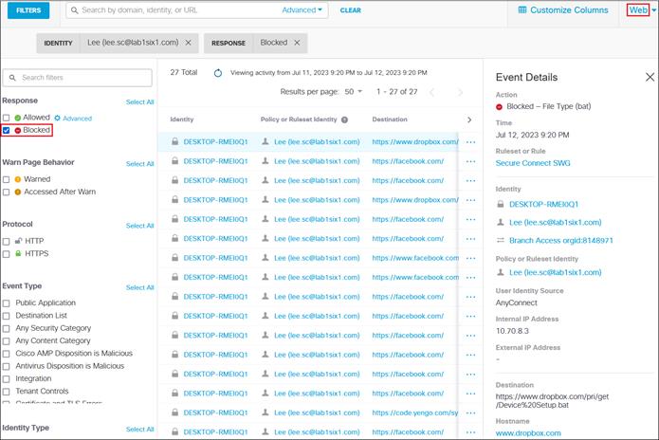
Task: Click the Branch Access orgId:8148971 link
Action: tap(561, 240)
